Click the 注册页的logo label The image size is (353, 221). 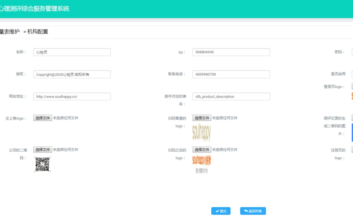tap(338, 154)
